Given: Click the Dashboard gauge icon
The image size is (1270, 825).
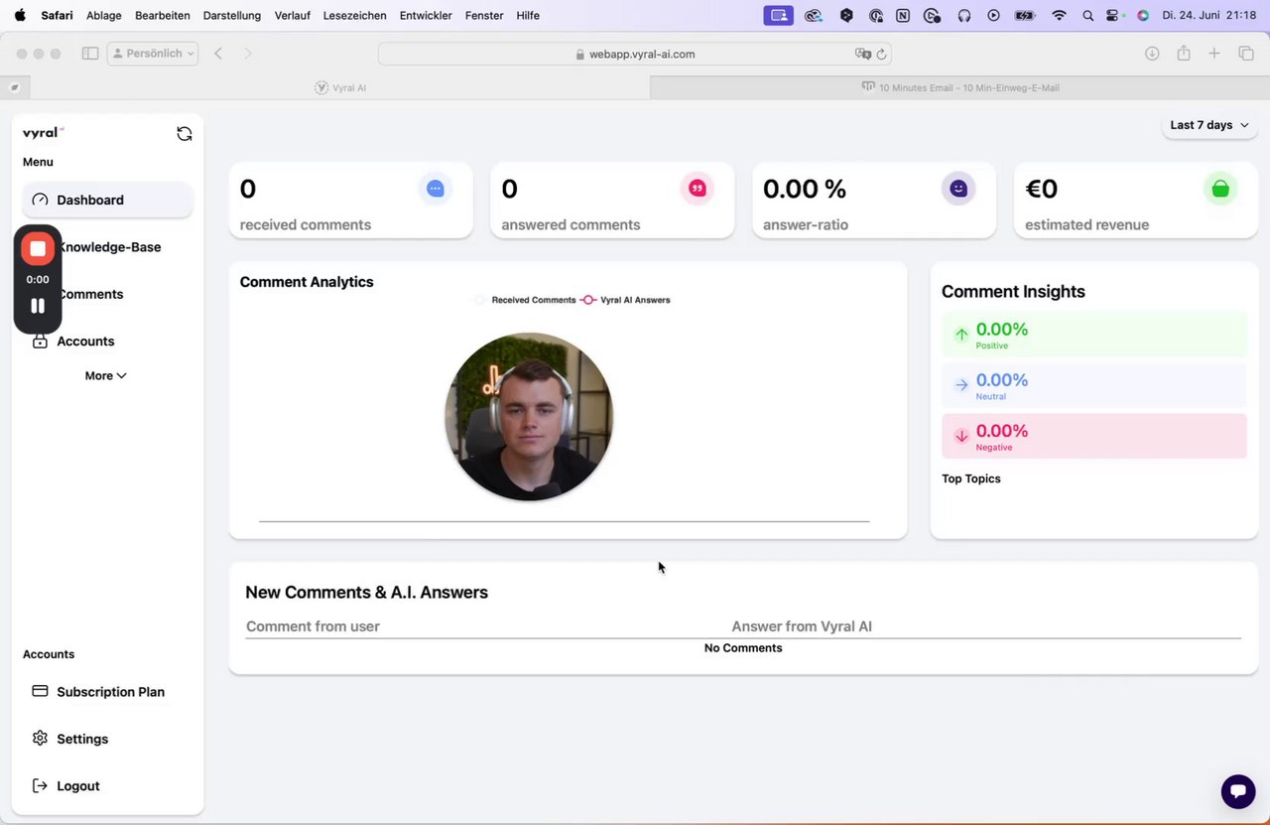Looking at the screenshot, I should 40,200.
